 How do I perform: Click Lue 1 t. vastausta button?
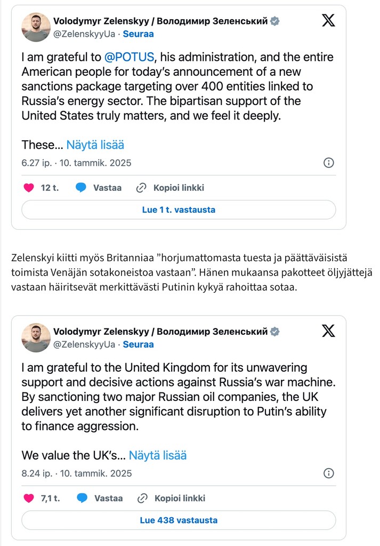179,210
